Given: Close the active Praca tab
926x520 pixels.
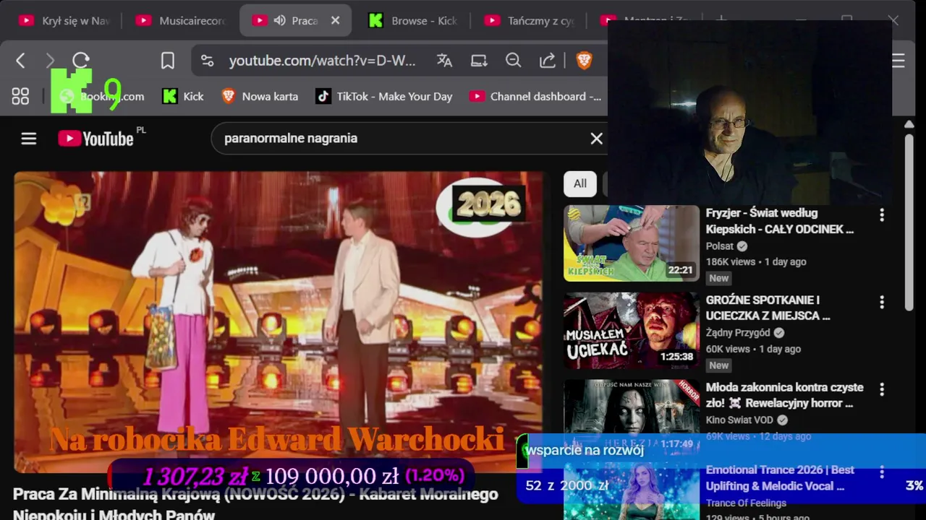Looking at the screenshot, I should point(335,20).
